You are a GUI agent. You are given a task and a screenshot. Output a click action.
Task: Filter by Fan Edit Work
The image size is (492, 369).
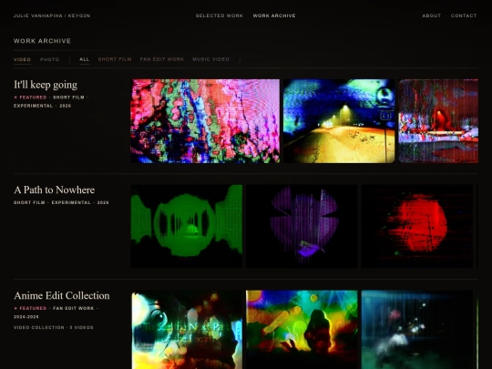click(x=162, y=59)
